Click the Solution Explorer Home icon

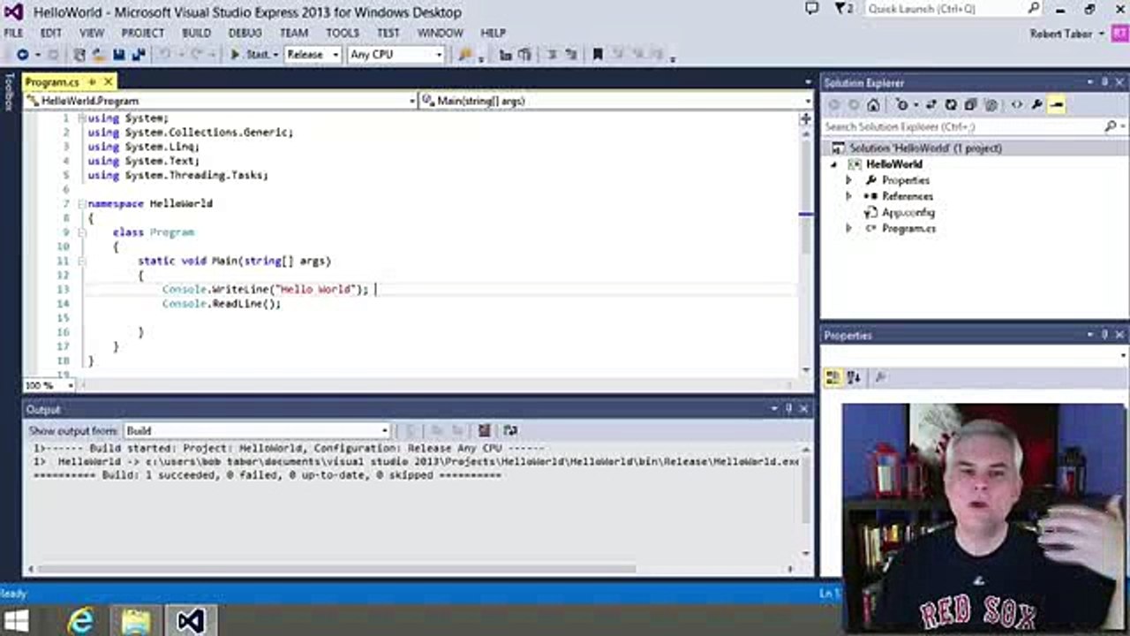point(873,105)
